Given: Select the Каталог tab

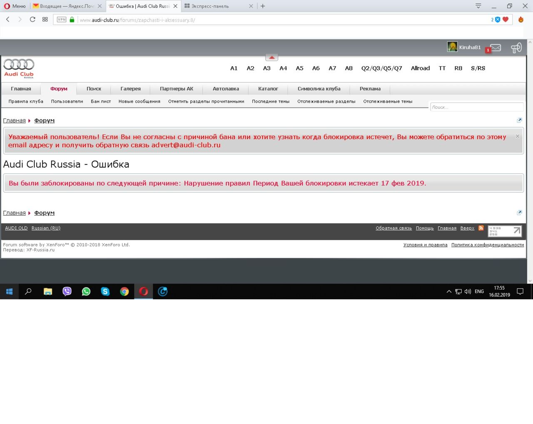Looking at the screenshot, I should click(268, 89).
